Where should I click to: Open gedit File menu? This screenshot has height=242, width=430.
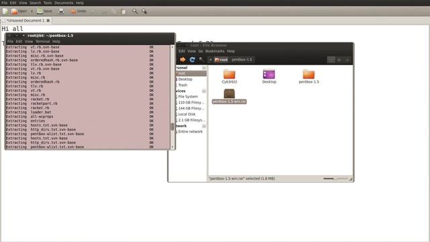tap(5, 3)
